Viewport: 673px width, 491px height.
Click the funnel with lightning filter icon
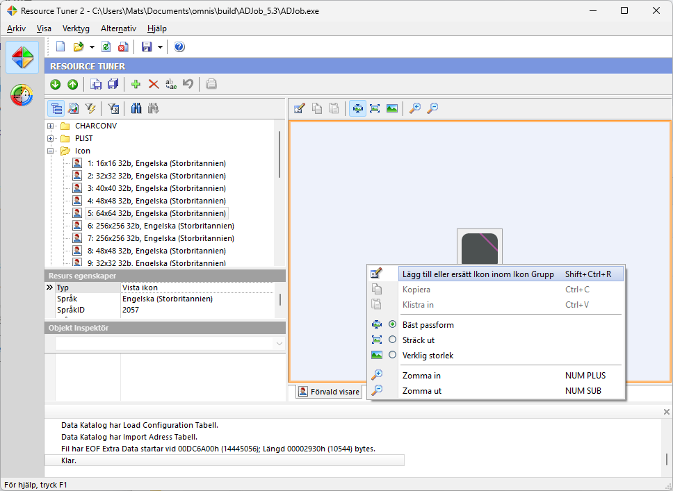90,108
